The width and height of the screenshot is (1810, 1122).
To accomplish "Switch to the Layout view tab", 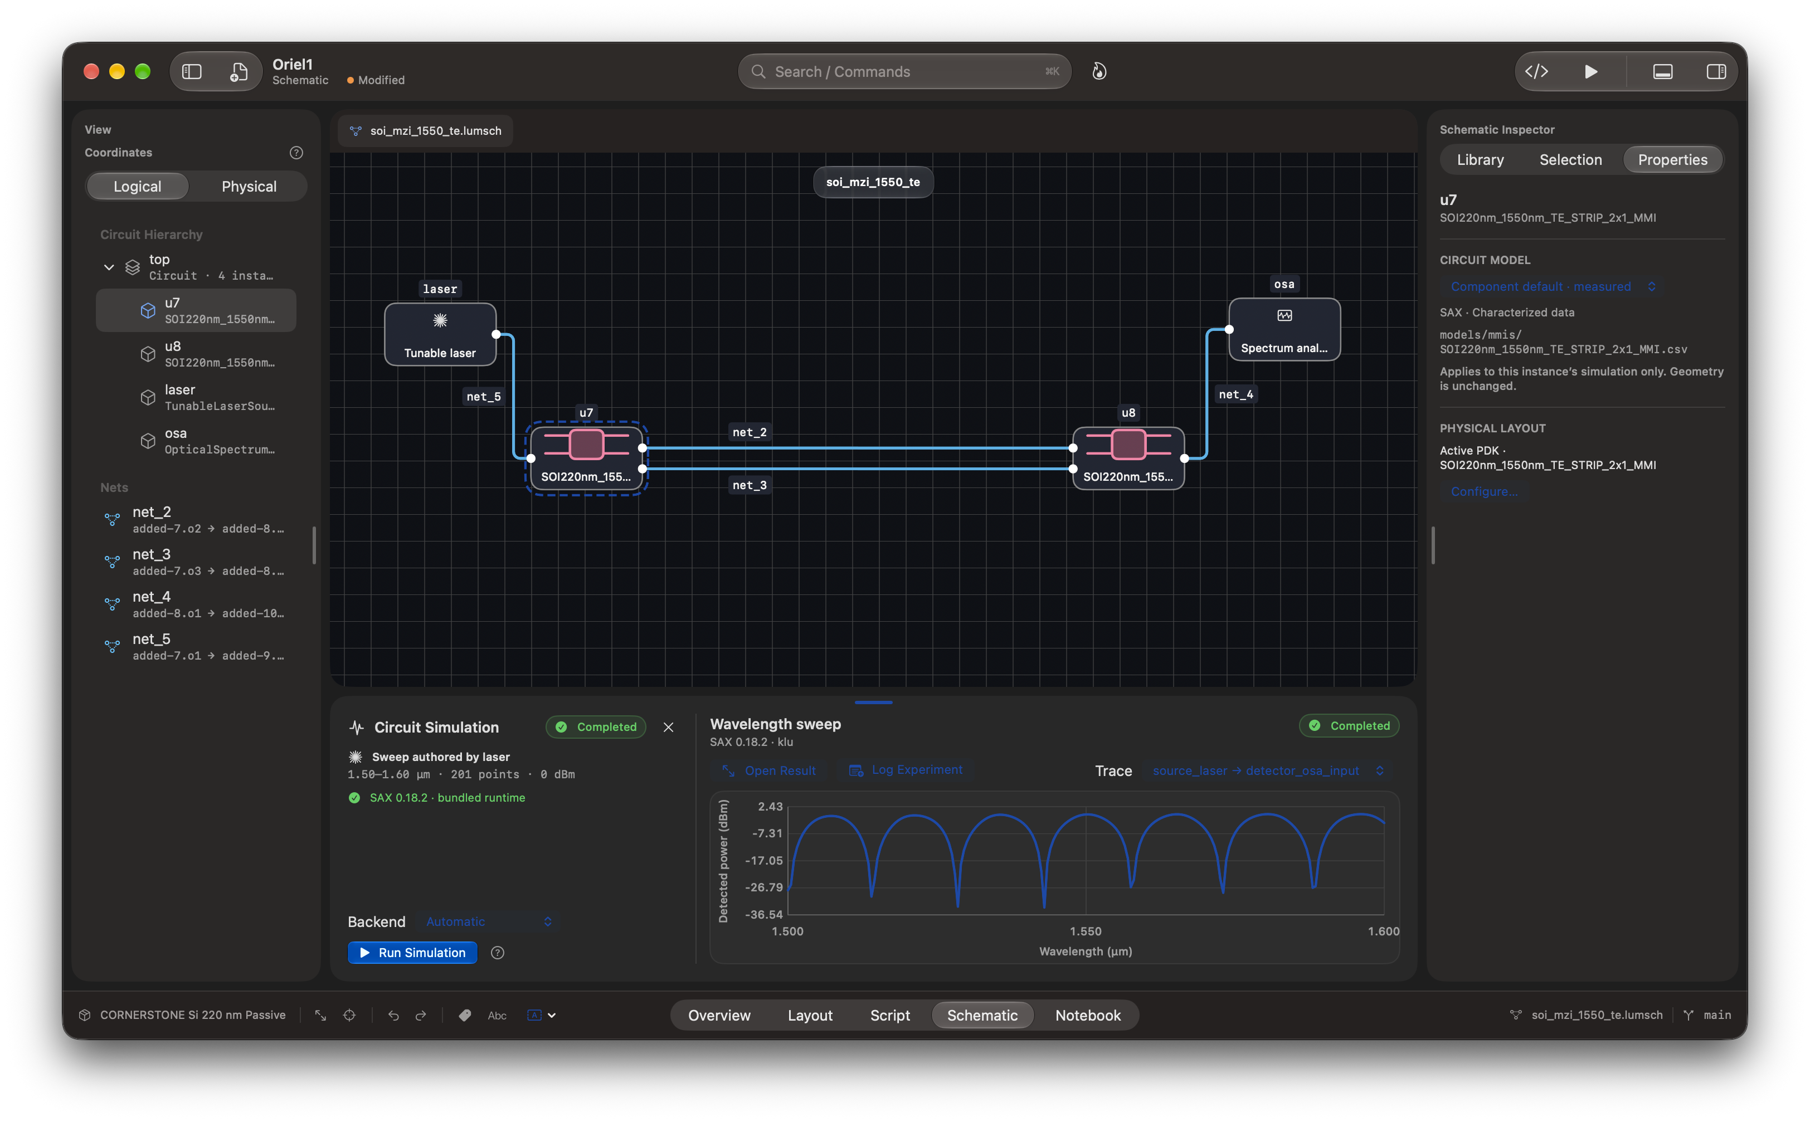I will coord(810,1015).
